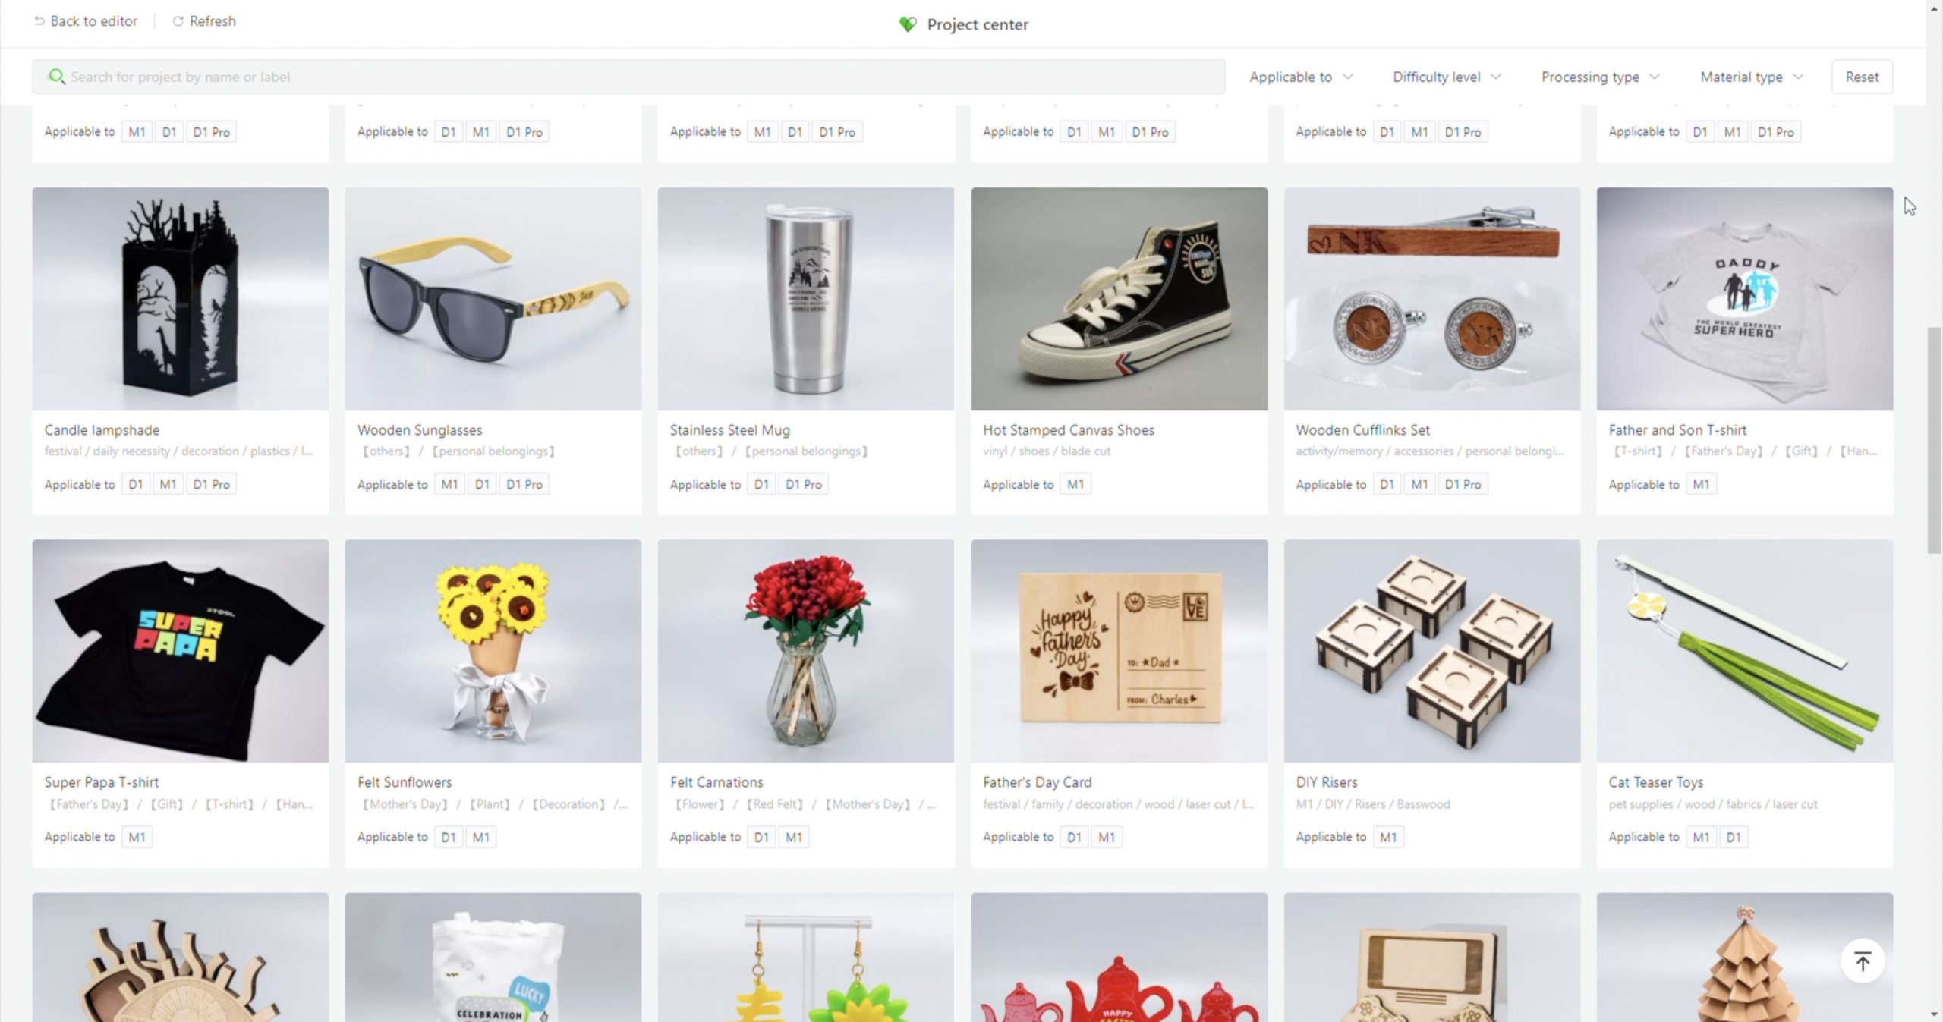Open the Super Papa T-shirt thumbnail
This screenshot has height=1022, width=1943.
coord(181,651)
